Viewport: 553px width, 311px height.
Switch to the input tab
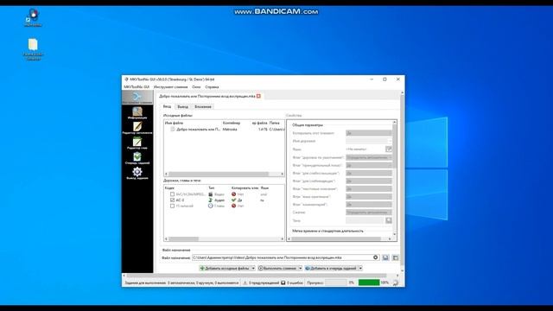pos(167,106)
